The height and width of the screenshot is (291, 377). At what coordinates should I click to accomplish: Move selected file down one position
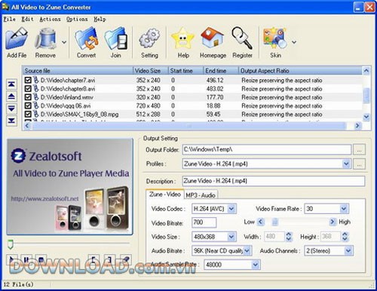[x=11, y=109]
